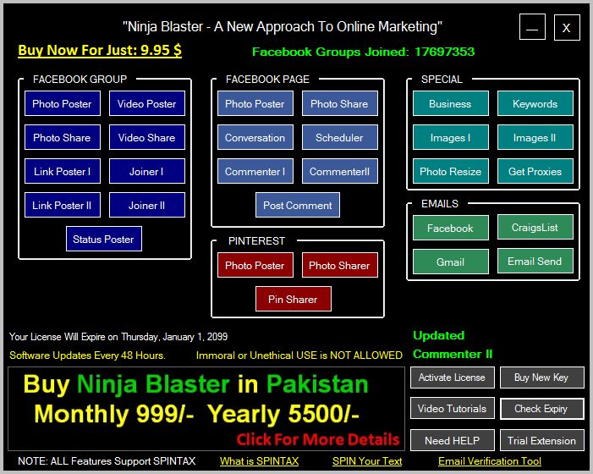Open Gmail emails tool
Screen dimensions: 593x474
[451, 262]
